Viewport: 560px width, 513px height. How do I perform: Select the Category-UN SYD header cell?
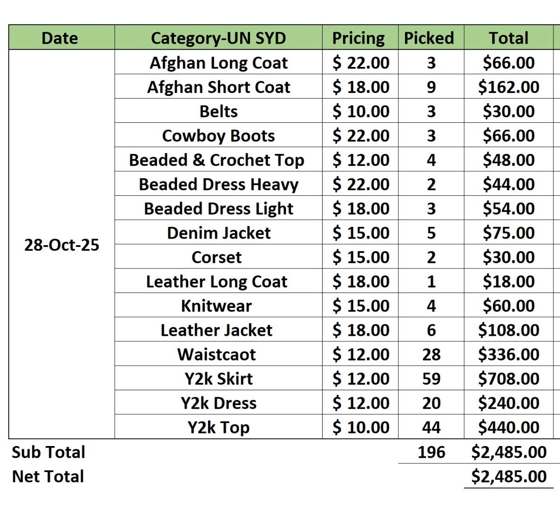(x=218, y=38)
